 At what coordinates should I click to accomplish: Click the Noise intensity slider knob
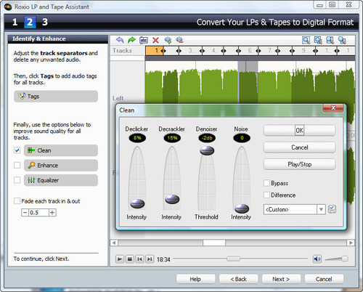(x=242, y=208)
